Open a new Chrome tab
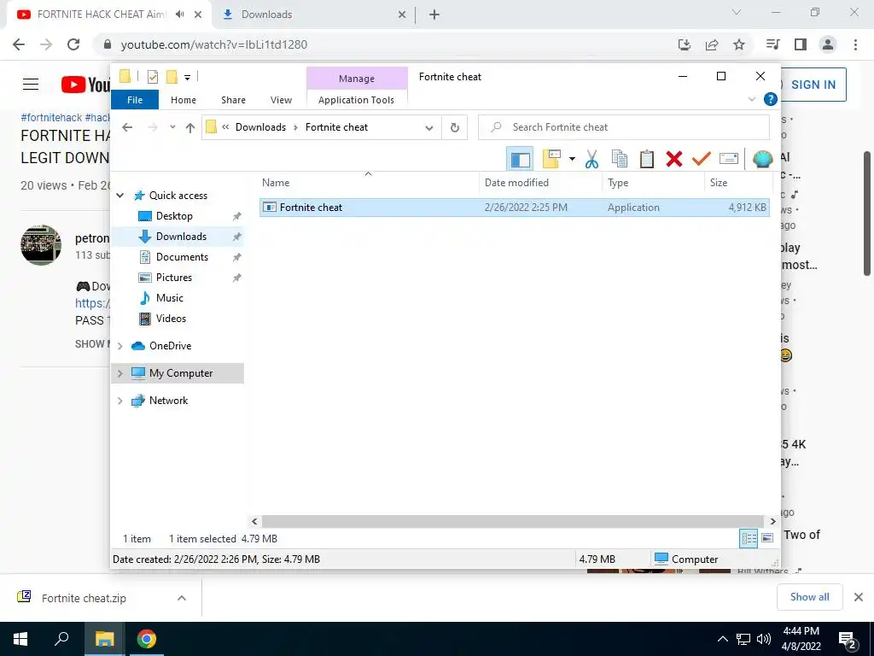 434,15
